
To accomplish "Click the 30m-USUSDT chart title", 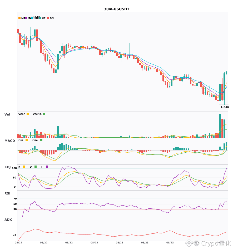I will point(117,9).
